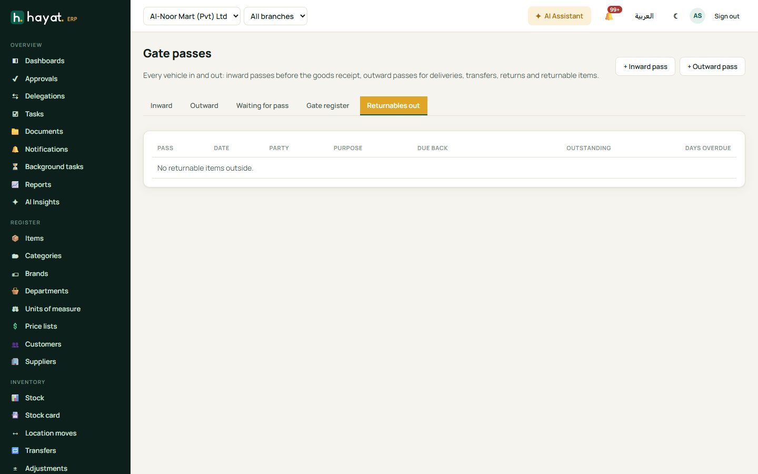
Task: Create a new Inward pass
Action: [x=645, y=66]
